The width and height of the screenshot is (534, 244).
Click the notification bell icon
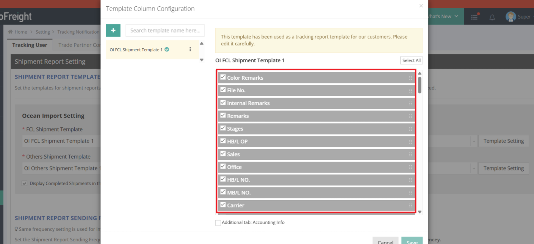pyautogui.click(x=492, y=17)
